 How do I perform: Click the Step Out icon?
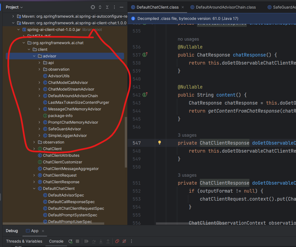tap(108, 241)
